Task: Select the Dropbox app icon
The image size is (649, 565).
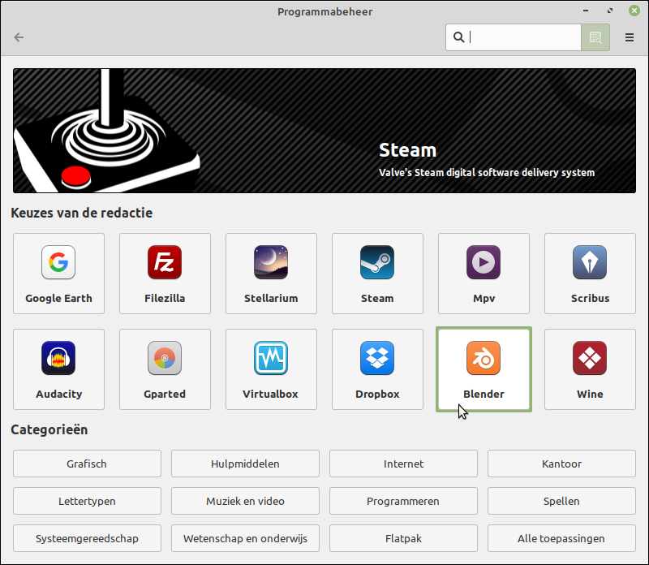Action: tap(377, 358)
